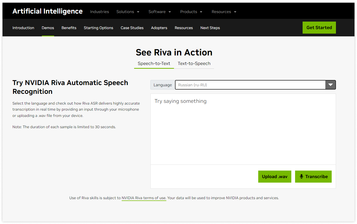The image size is (357, 224).
Task: Switch to the Text-to-Speech tab
Action: click(x=194, y=63)
